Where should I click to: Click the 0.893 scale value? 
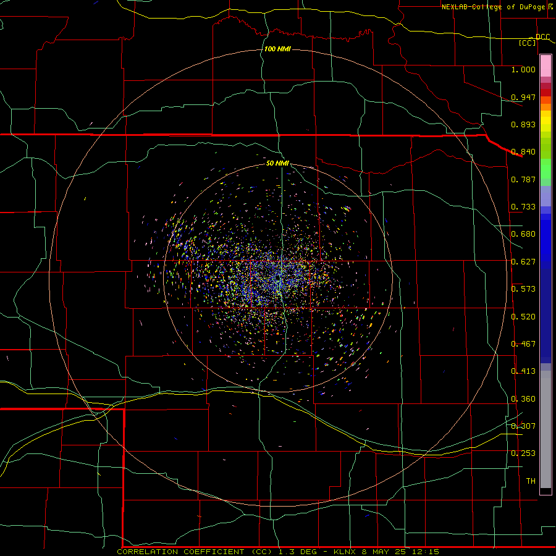click(523, 124)
